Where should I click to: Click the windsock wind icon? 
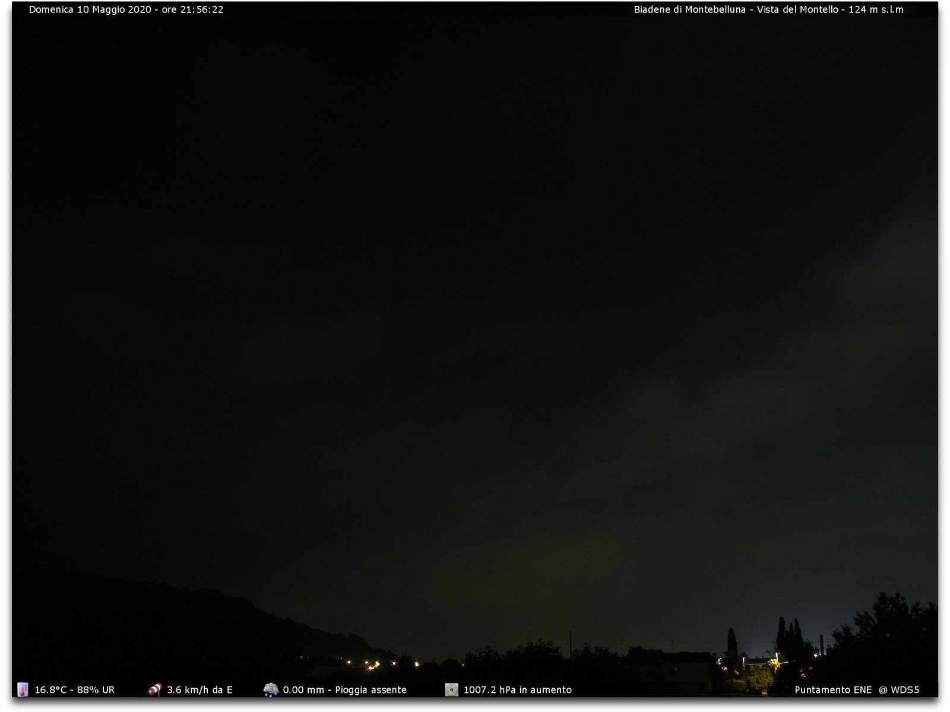(154, 689)
